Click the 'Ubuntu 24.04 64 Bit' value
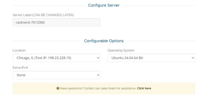Screen dimensions: 211x112 click(127, 58)
